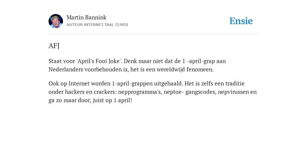Open the Ensie logo link
307x153 pixels.
[x=241, y=21]
